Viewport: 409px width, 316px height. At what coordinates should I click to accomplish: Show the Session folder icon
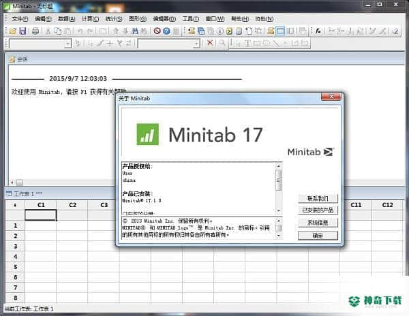click(x=191, y=31)
